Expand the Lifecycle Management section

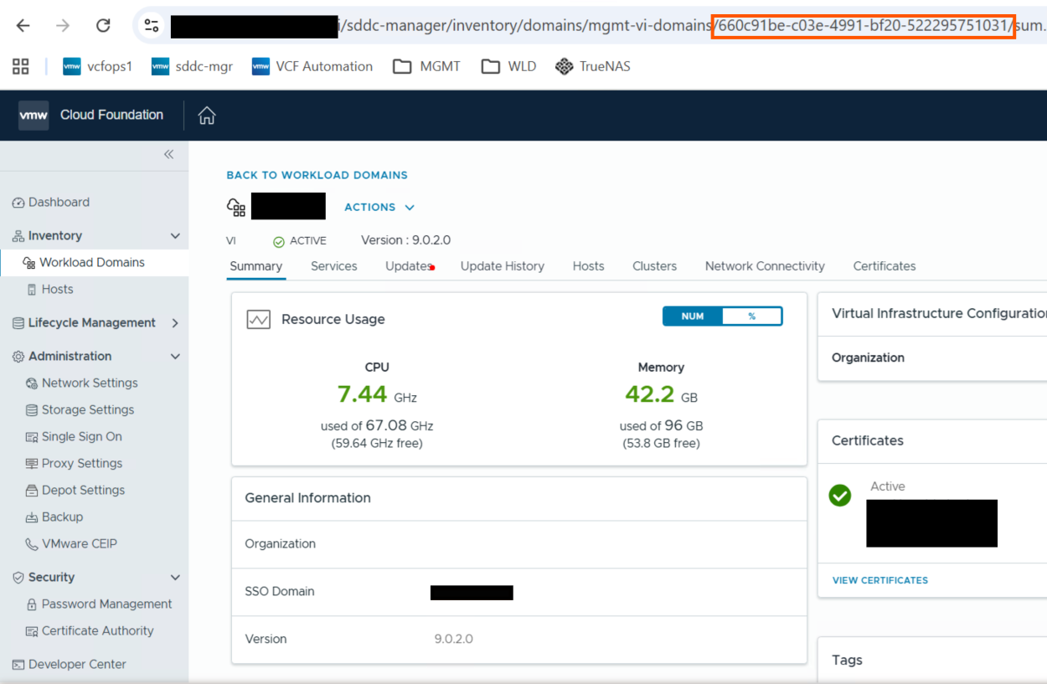click(x=175, y=322)
